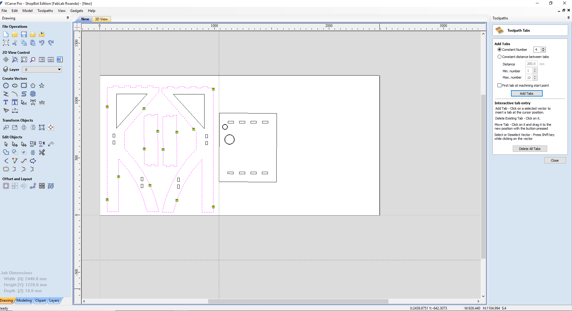Decrease the Max. number spinner

pos(535,79)
